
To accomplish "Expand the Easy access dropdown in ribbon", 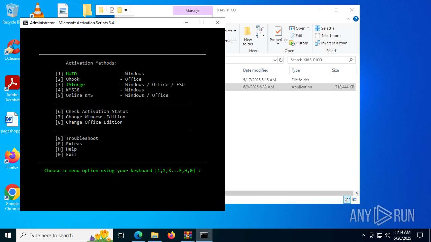I will (260, 36).
